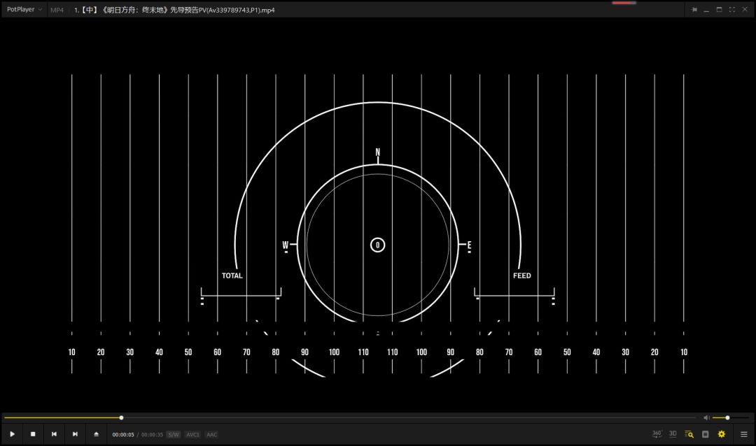
Task: Click the AVC1 video codec label
Action: 193,434
